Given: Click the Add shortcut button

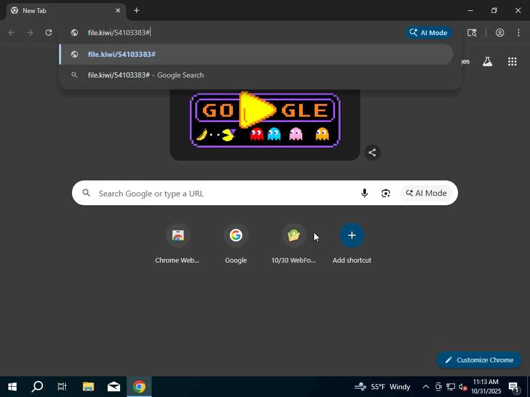Looking at the screenshot, I should [x=352, y=244].
